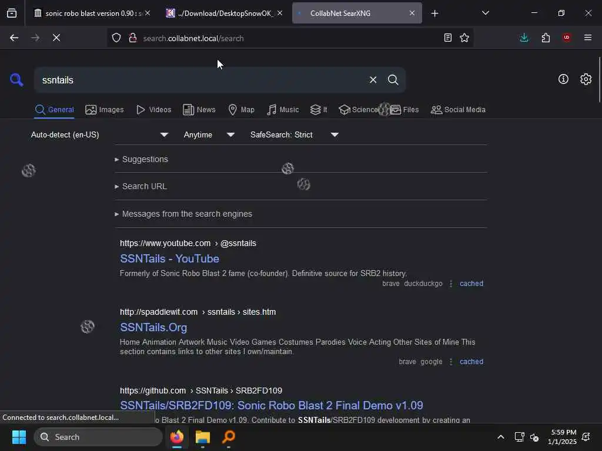Open SSNTails.Org result link
Image resolution: width=602 pixels, height=451 pixels.
pyautogui.click(x=153, y=327)
